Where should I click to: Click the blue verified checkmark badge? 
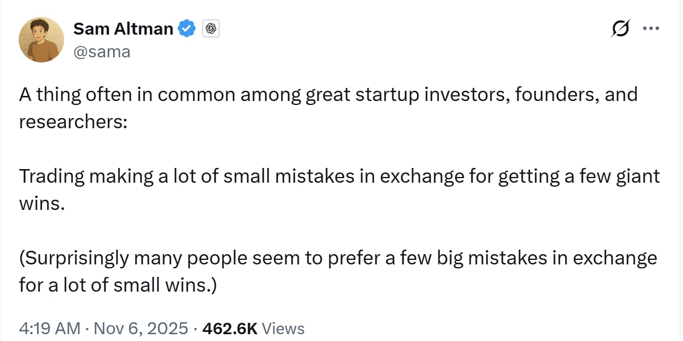(187, 28)
